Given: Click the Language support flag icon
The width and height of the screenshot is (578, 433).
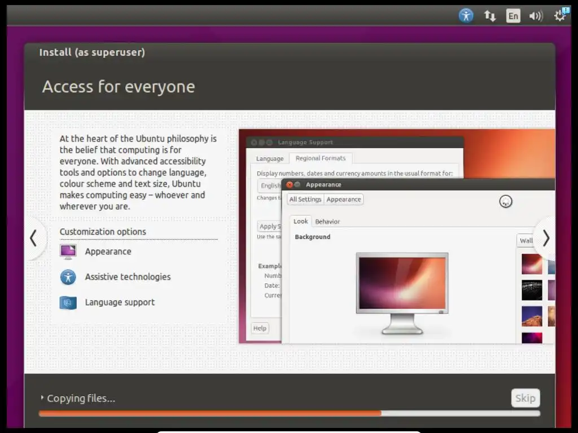Looking at the screenshot, I should pyautogui.click(x=68, y=303).
